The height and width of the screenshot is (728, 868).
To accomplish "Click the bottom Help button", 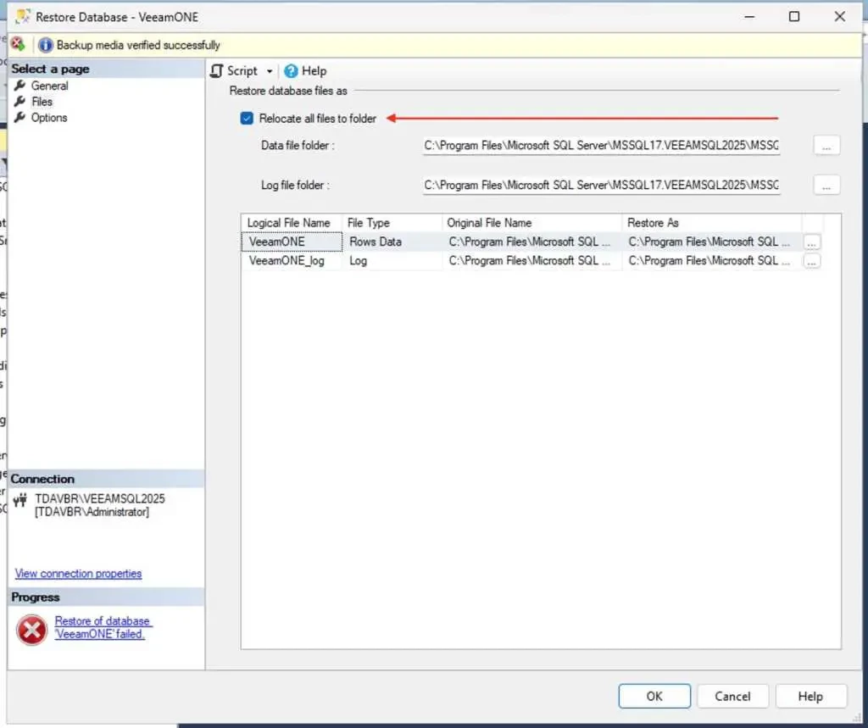I will (810, 696).
